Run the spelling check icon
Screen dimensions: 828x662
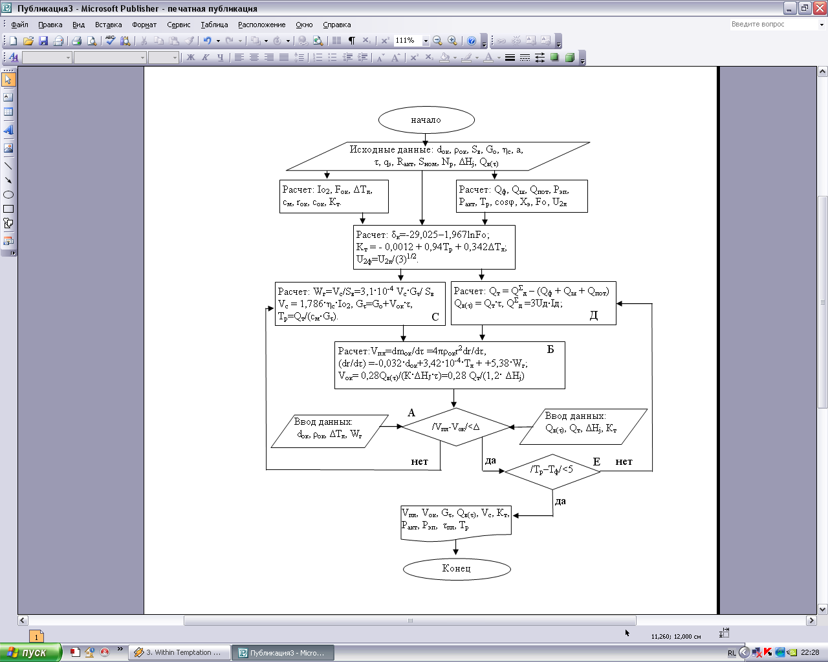point(110,41)
